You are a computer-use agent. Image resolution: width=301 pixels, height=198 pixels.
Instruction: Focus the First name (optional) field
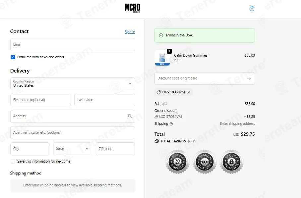[40, 100]
